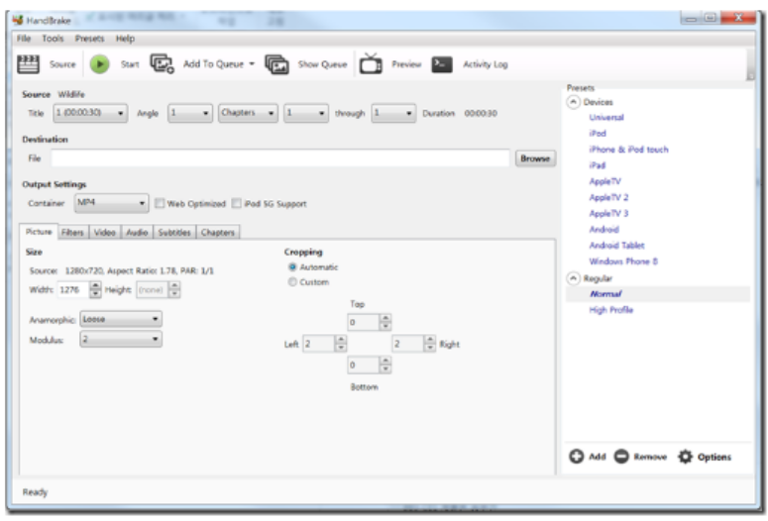Viewport: 768px width, 521px height.
Task: Enable the Web Optimized checkbox
Action: click(160, 203)
